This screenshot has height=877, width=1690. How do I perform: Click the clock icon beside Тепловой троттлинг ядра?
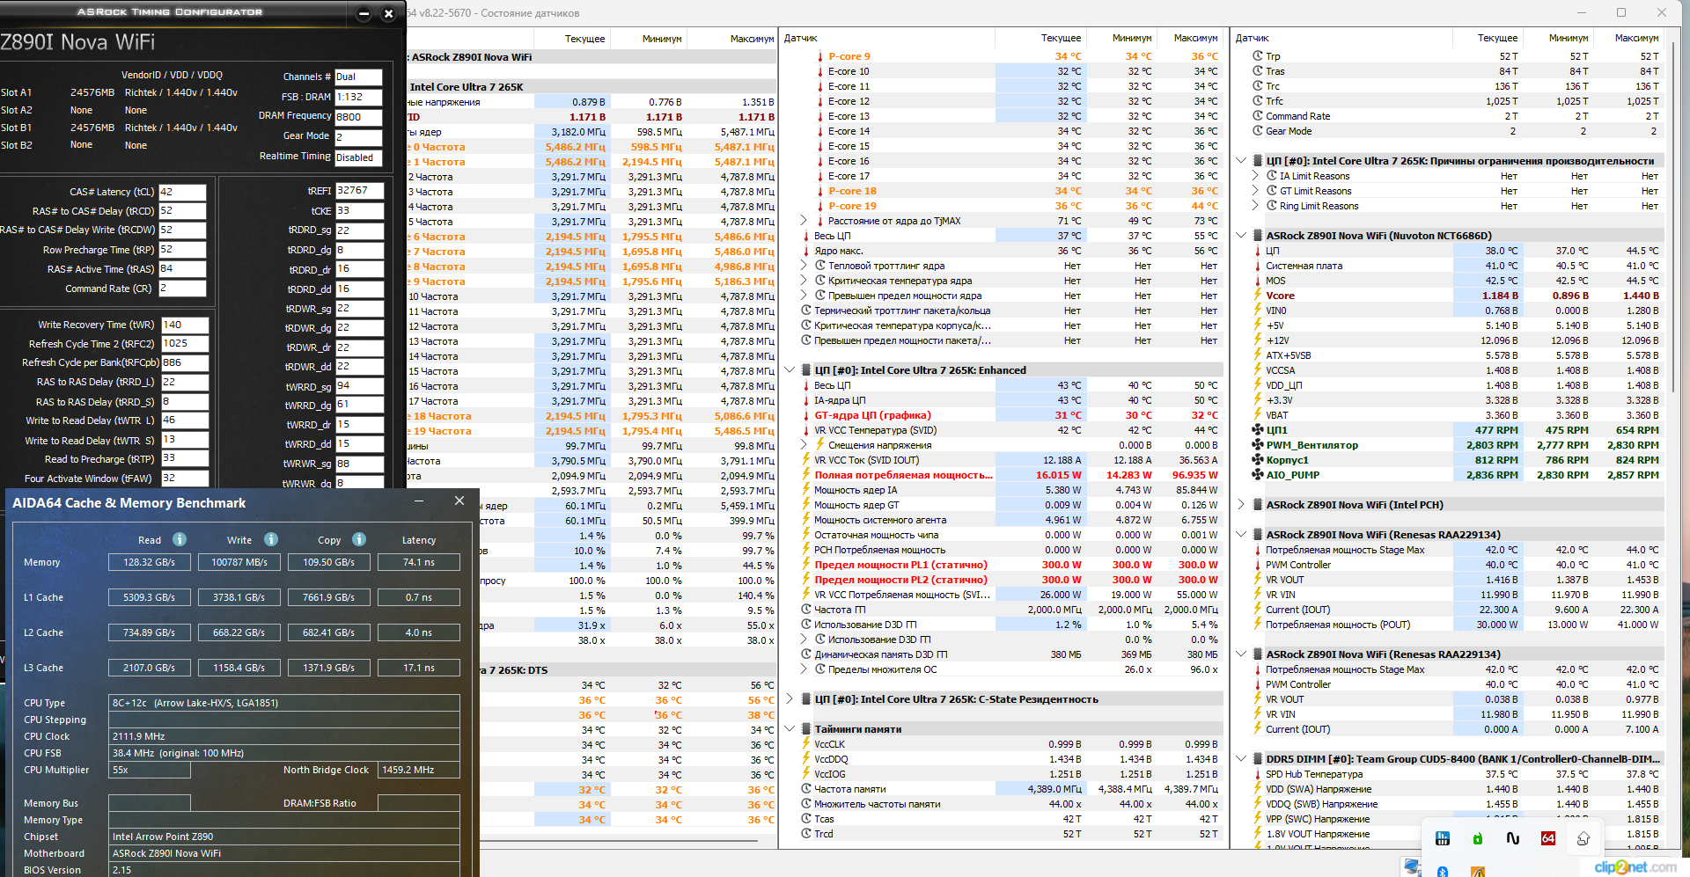820,266
